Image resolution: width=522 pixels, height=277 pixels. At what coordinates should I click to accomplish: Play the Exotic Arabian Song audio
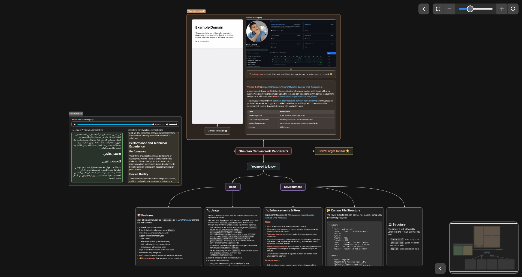(74, 124)
